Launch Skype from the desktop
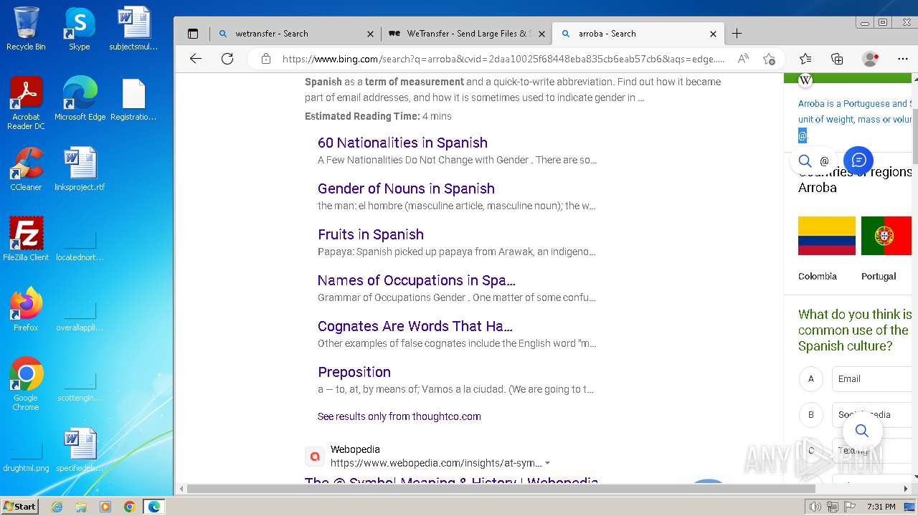Viewport: 918px width, 516px height. [x=79, y=29]
